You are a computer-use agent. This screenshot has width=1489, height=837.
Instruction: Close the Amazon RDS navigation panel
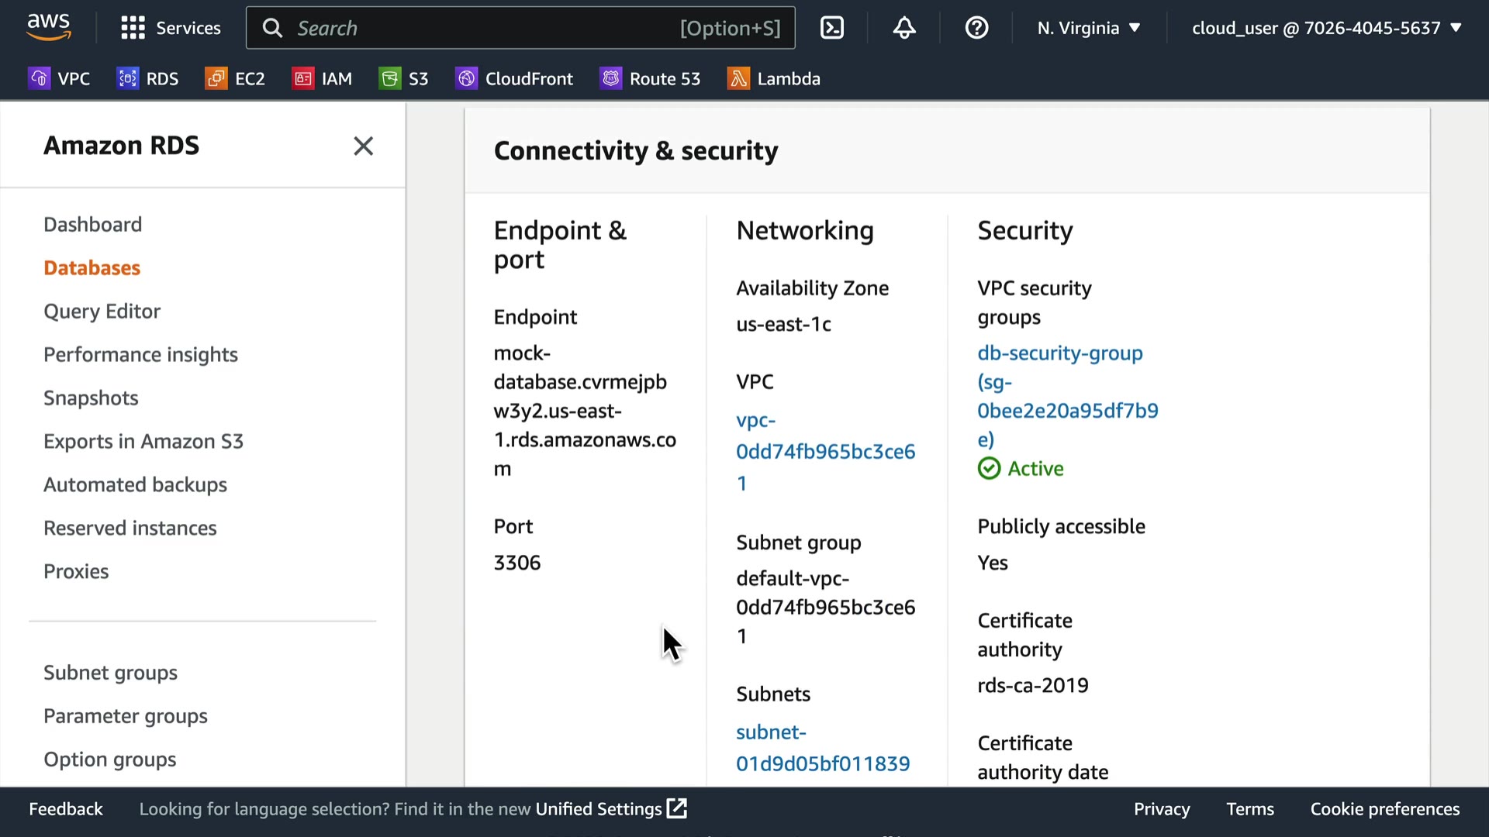click(x=363, y=146)
